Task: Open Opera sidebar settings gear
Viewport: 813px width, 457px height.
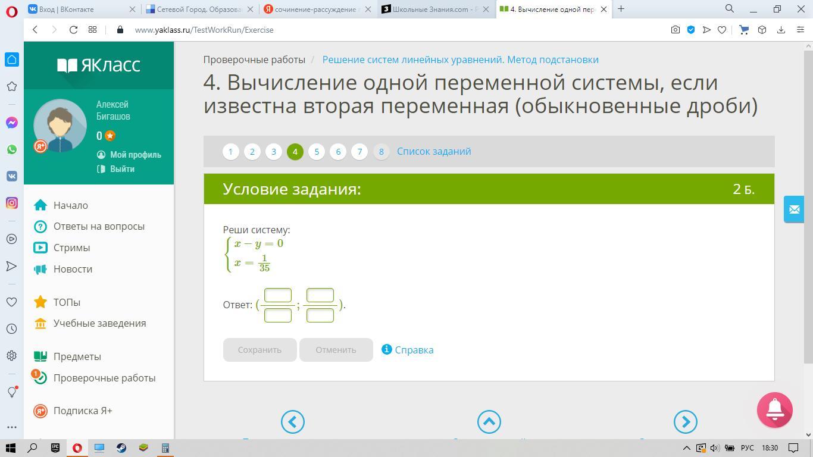Action: (x=11, y=355)
